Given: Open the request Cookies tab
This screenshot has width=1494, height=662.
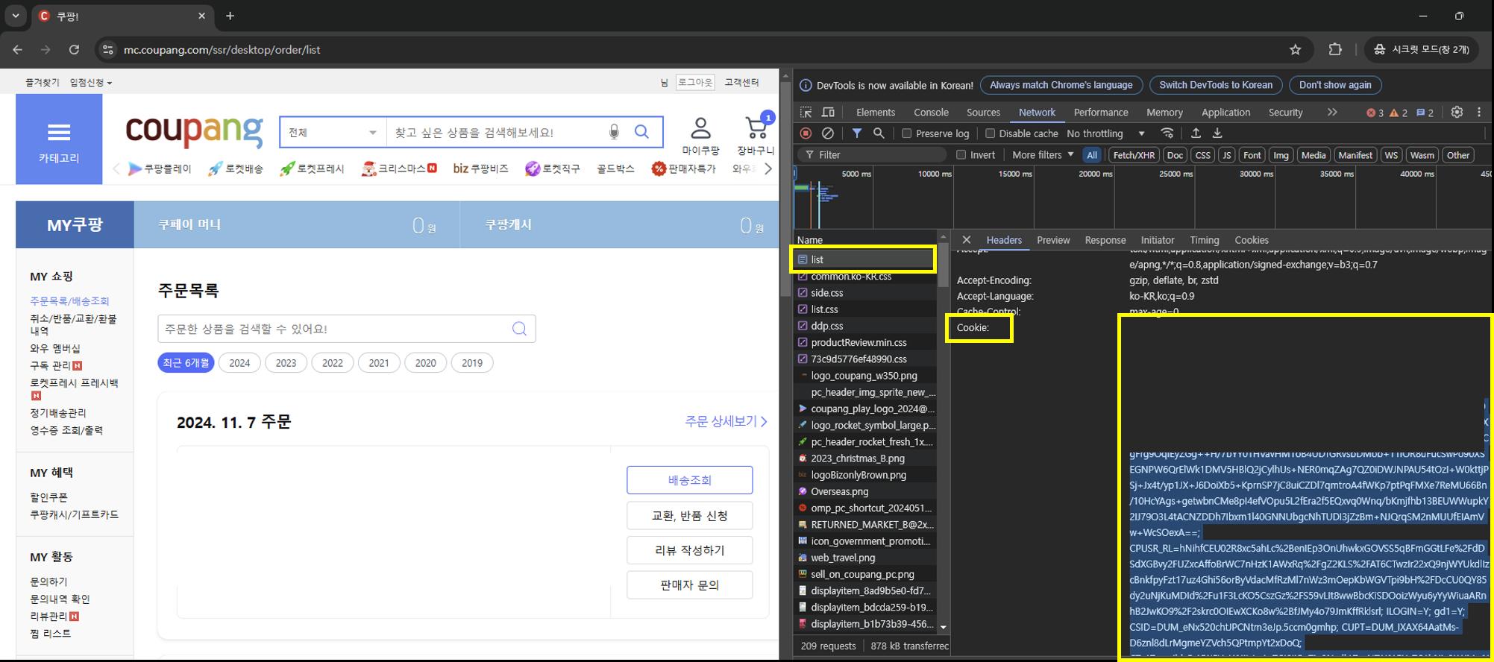Looking at the screenshot, I should [x=1252, y=240].
